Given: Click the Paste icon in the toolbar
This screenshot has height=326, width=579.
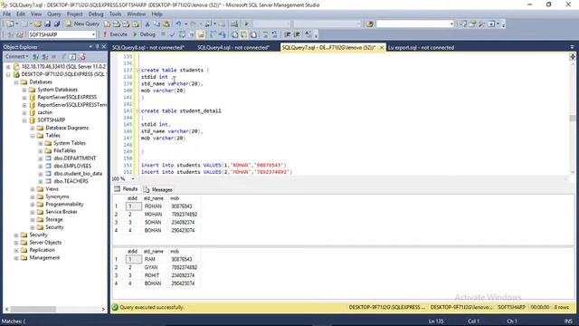Looking at the screenshot, I should click(x=166, y=24).
